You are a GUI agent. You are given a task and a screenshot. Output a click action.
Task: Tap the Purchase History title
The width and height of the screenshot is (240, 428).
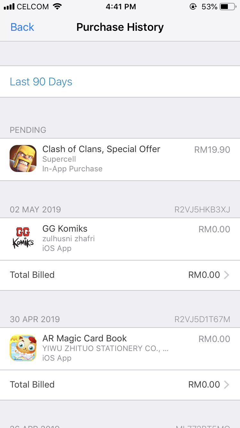pos(120,27)
